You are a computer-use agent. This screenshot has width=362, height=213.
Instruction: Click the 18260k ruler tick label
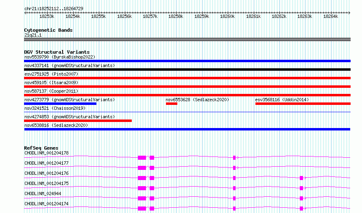pos(227,16)
